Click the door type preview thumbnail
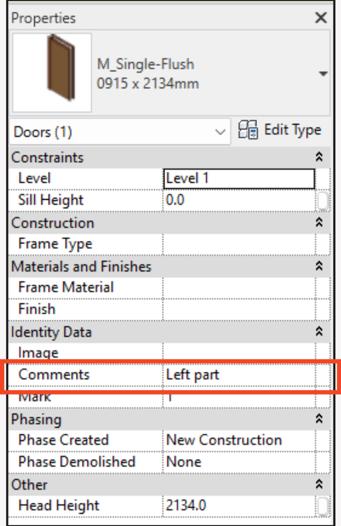The height and width of the screenshot is (526, 341). tap(52, 73)
